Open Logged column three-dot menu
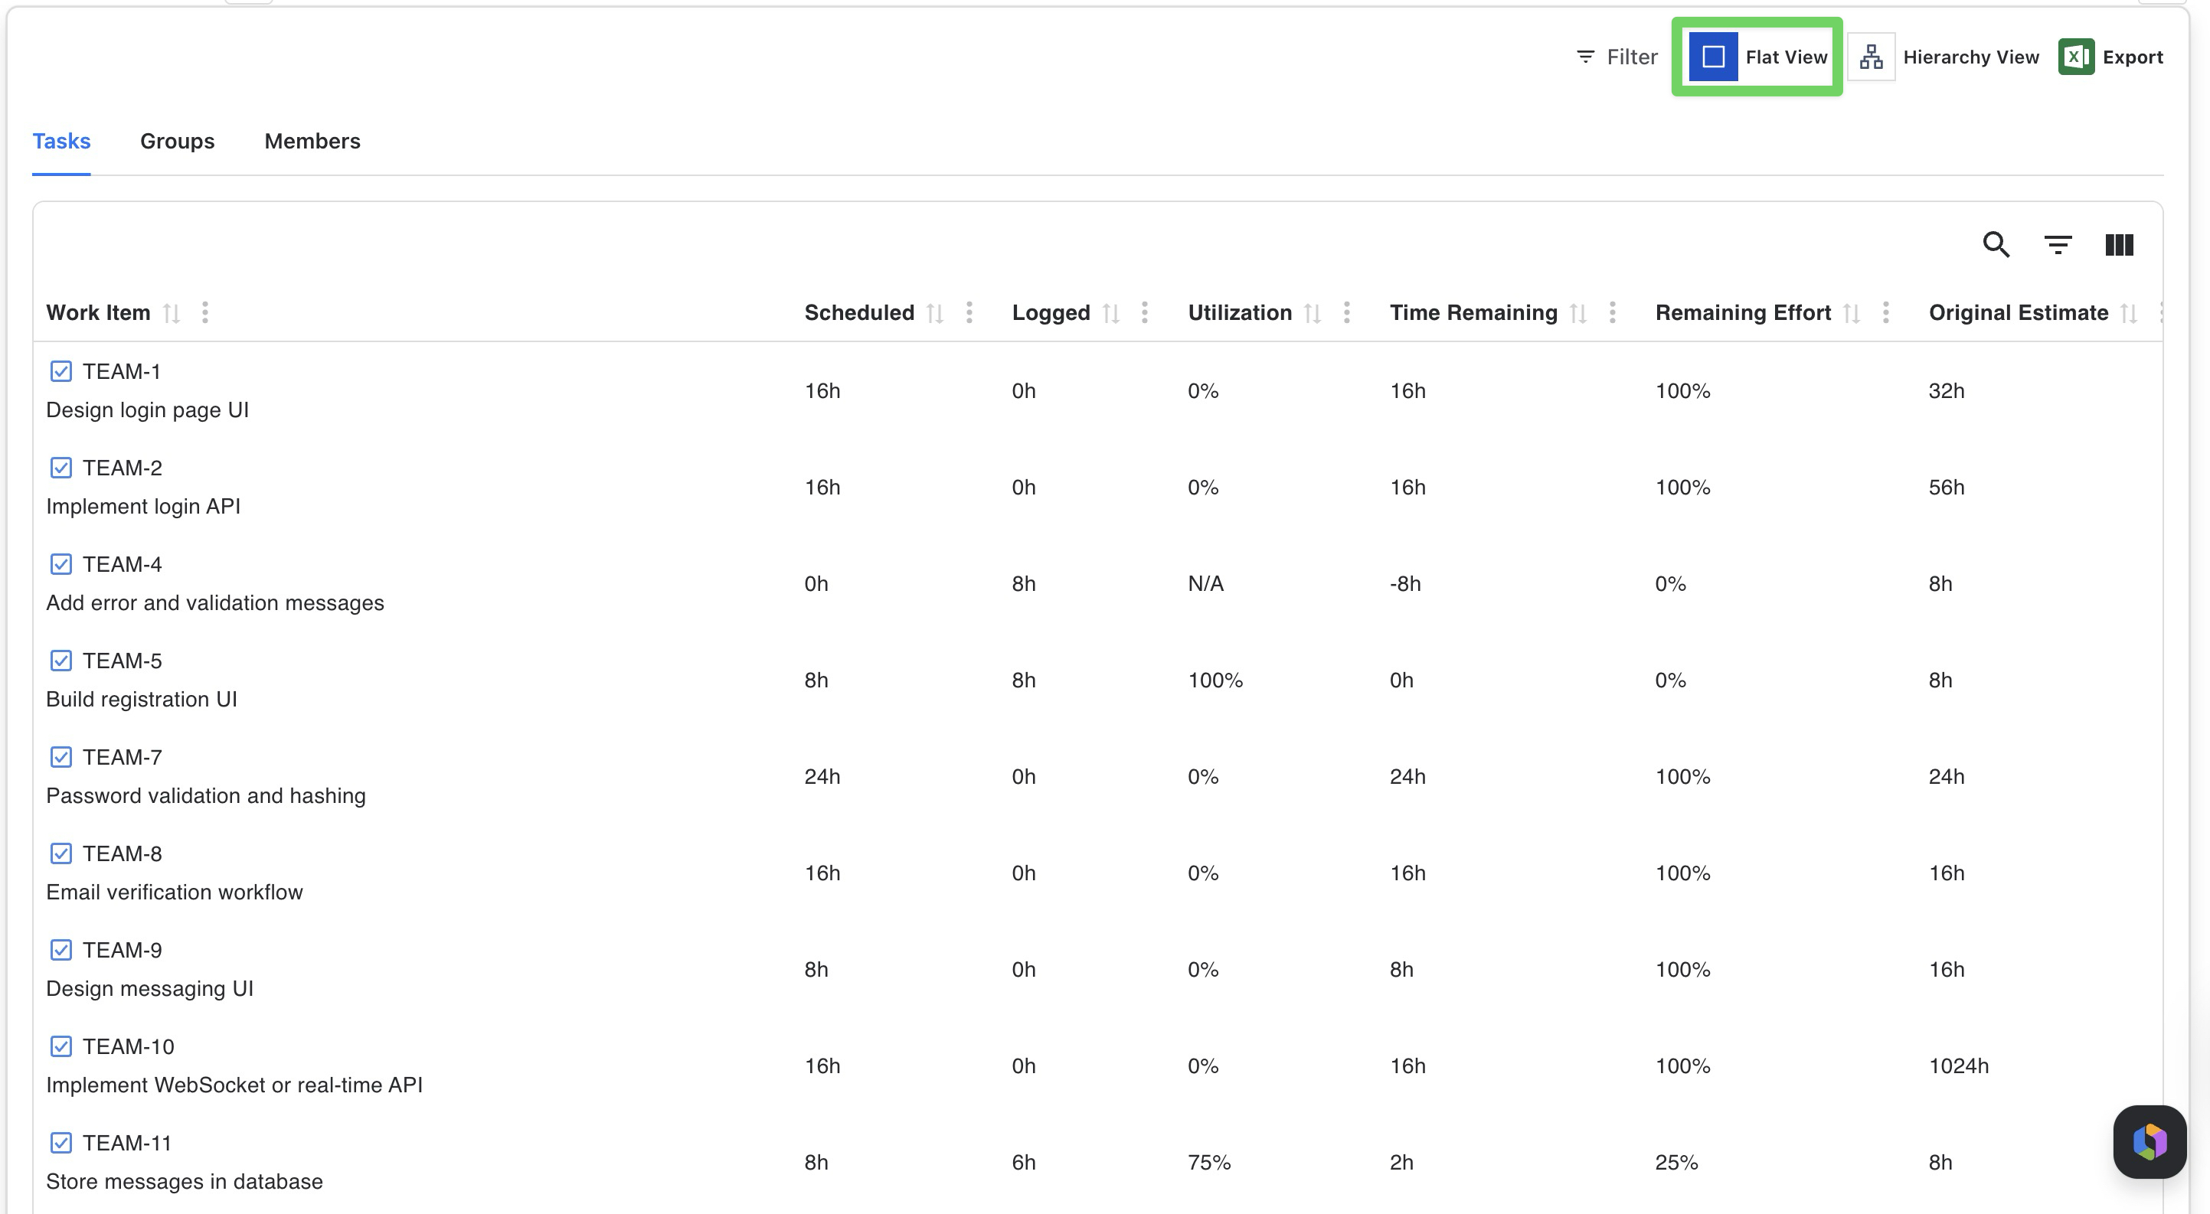The image size is (2210, 1214). (1145, 312)
